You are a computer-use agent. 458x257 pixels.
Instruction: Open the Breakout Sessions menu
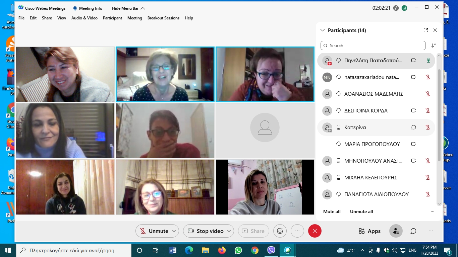click(x=163, y=18)
